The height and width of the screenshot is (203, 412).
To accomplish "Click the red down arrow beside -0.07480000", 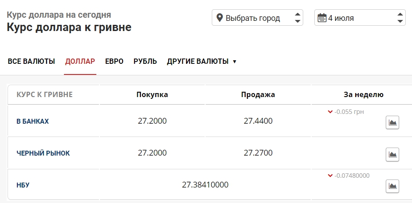I will coord(330,176).
